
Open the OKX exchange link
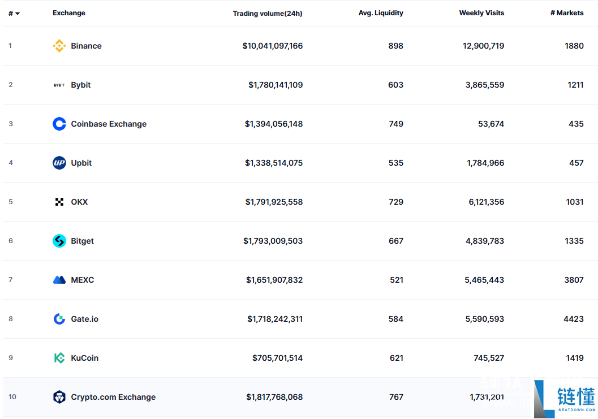tap(79, 202)
